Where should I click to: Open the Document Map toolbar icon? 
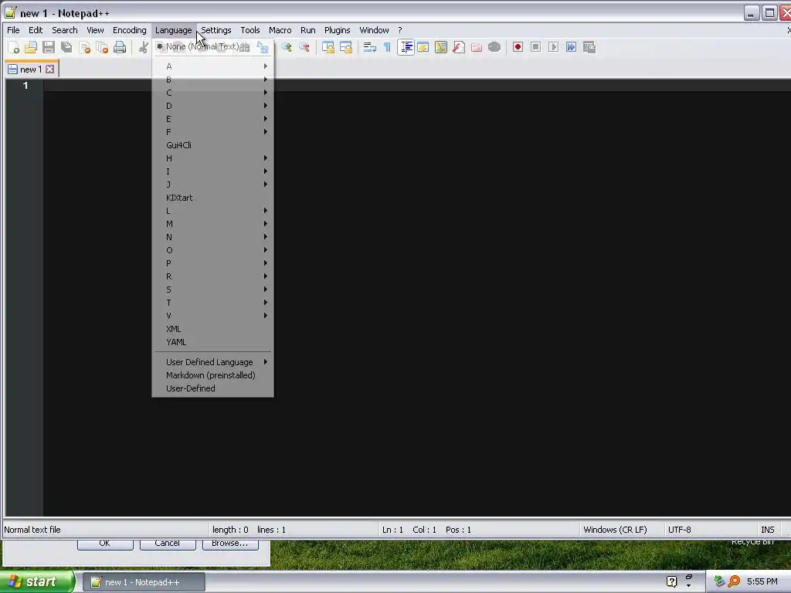coord(441,47)
